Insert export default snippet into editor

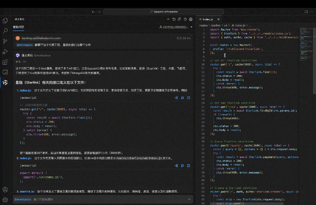tap(176, 166)
